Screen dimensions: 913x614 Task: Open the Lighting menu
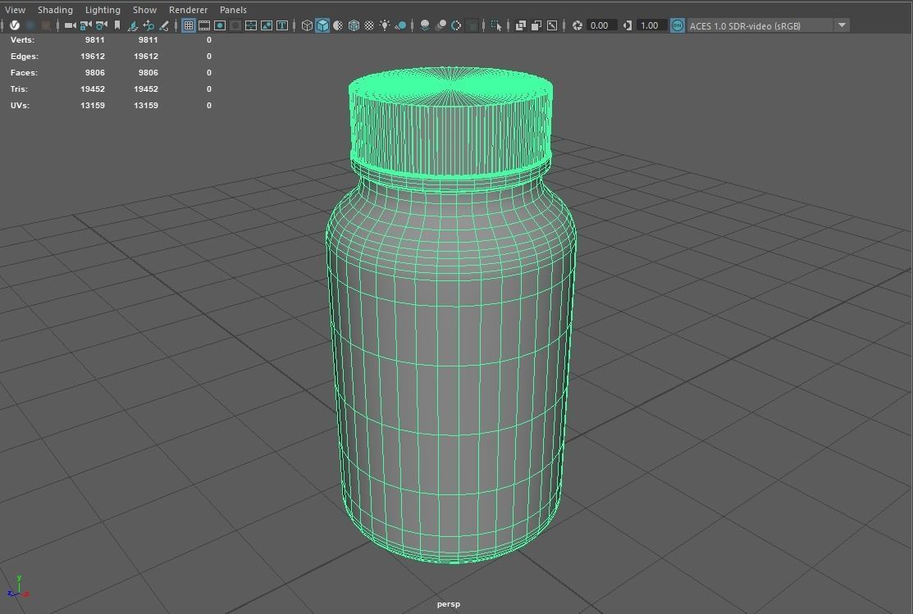pos(103,10)
